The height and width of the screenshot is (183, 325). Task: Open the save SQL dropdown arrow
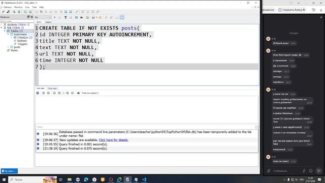[x=96, y=17]
